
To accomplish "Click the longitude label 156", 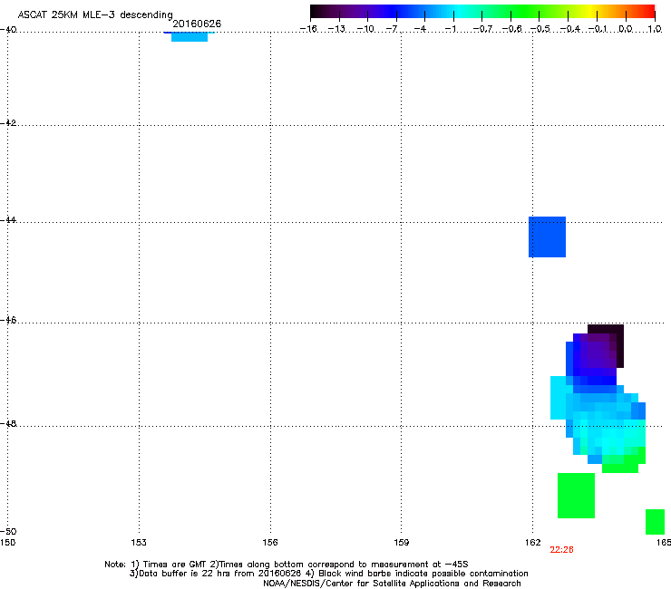I will 270,543.
